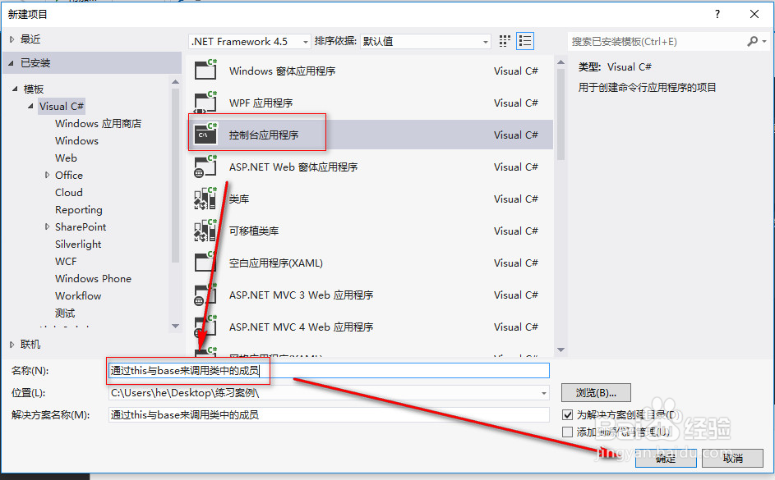
Task: Click the 搜索已安装模板 search box
Action: click(x=657, y=42)
